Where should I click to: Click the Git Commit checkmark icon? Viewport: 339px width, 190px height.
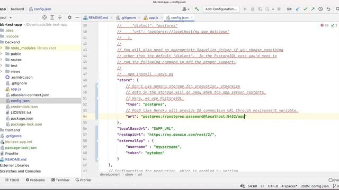tap(305, 9)
